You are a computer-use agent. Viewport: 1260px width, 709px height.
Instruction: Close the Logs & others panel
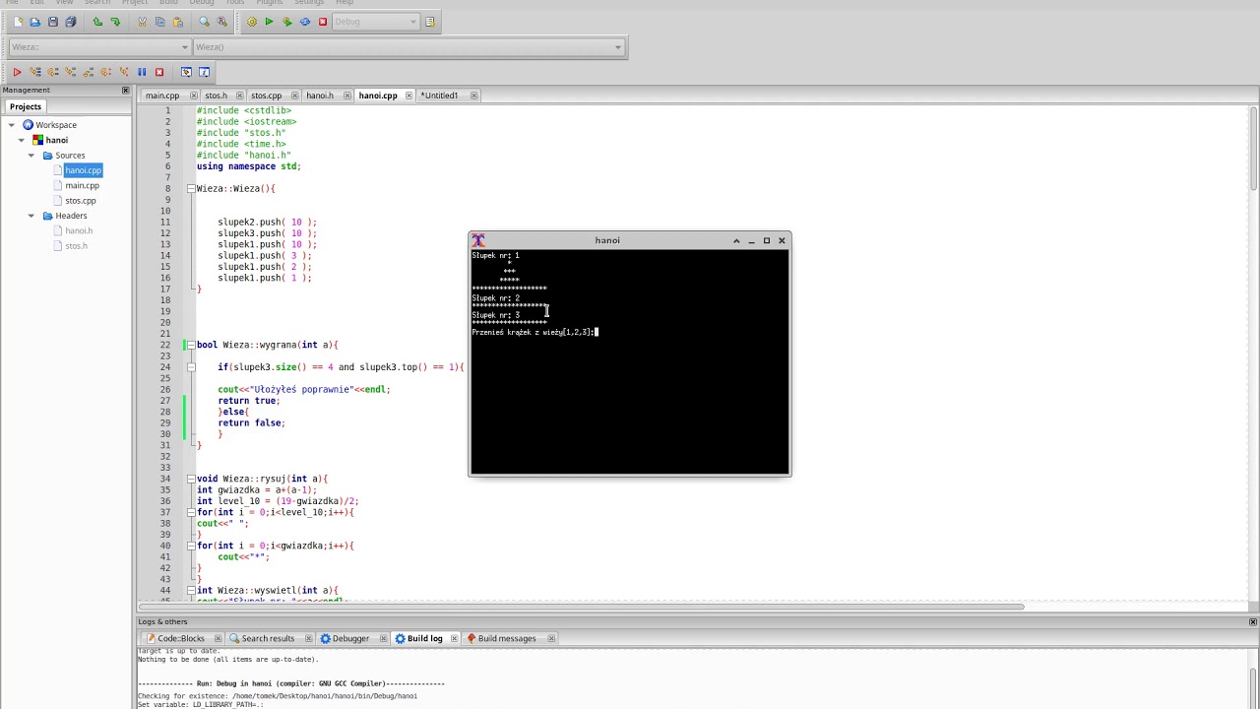pyautogui.click(x=1252, y=621)
